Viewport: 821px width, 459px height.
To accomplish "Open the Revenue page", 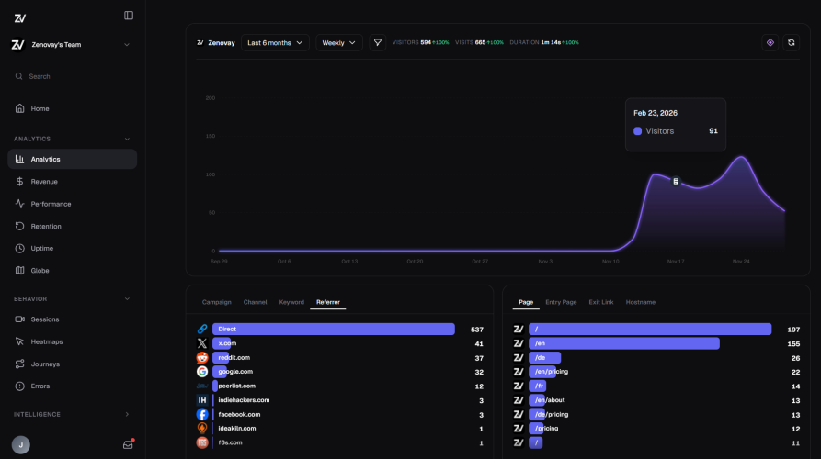I will pos(44,182).
